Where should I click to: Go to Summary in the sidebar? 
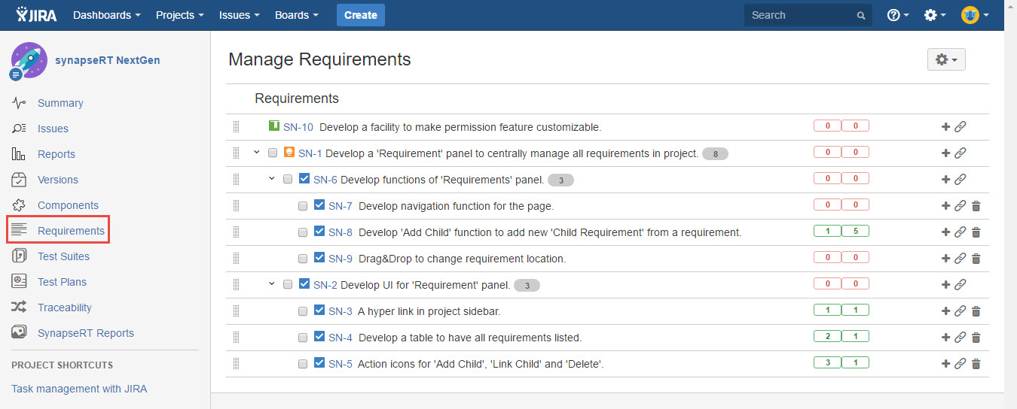click(60, 103)
